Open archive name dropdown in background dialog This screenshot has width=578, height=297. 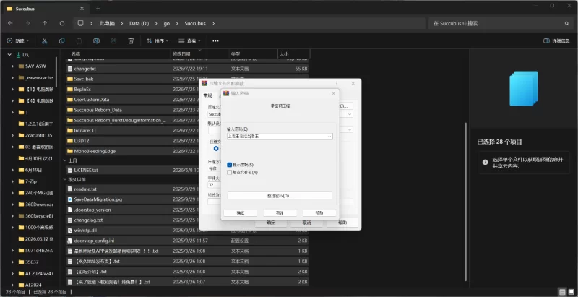point(350,114)
